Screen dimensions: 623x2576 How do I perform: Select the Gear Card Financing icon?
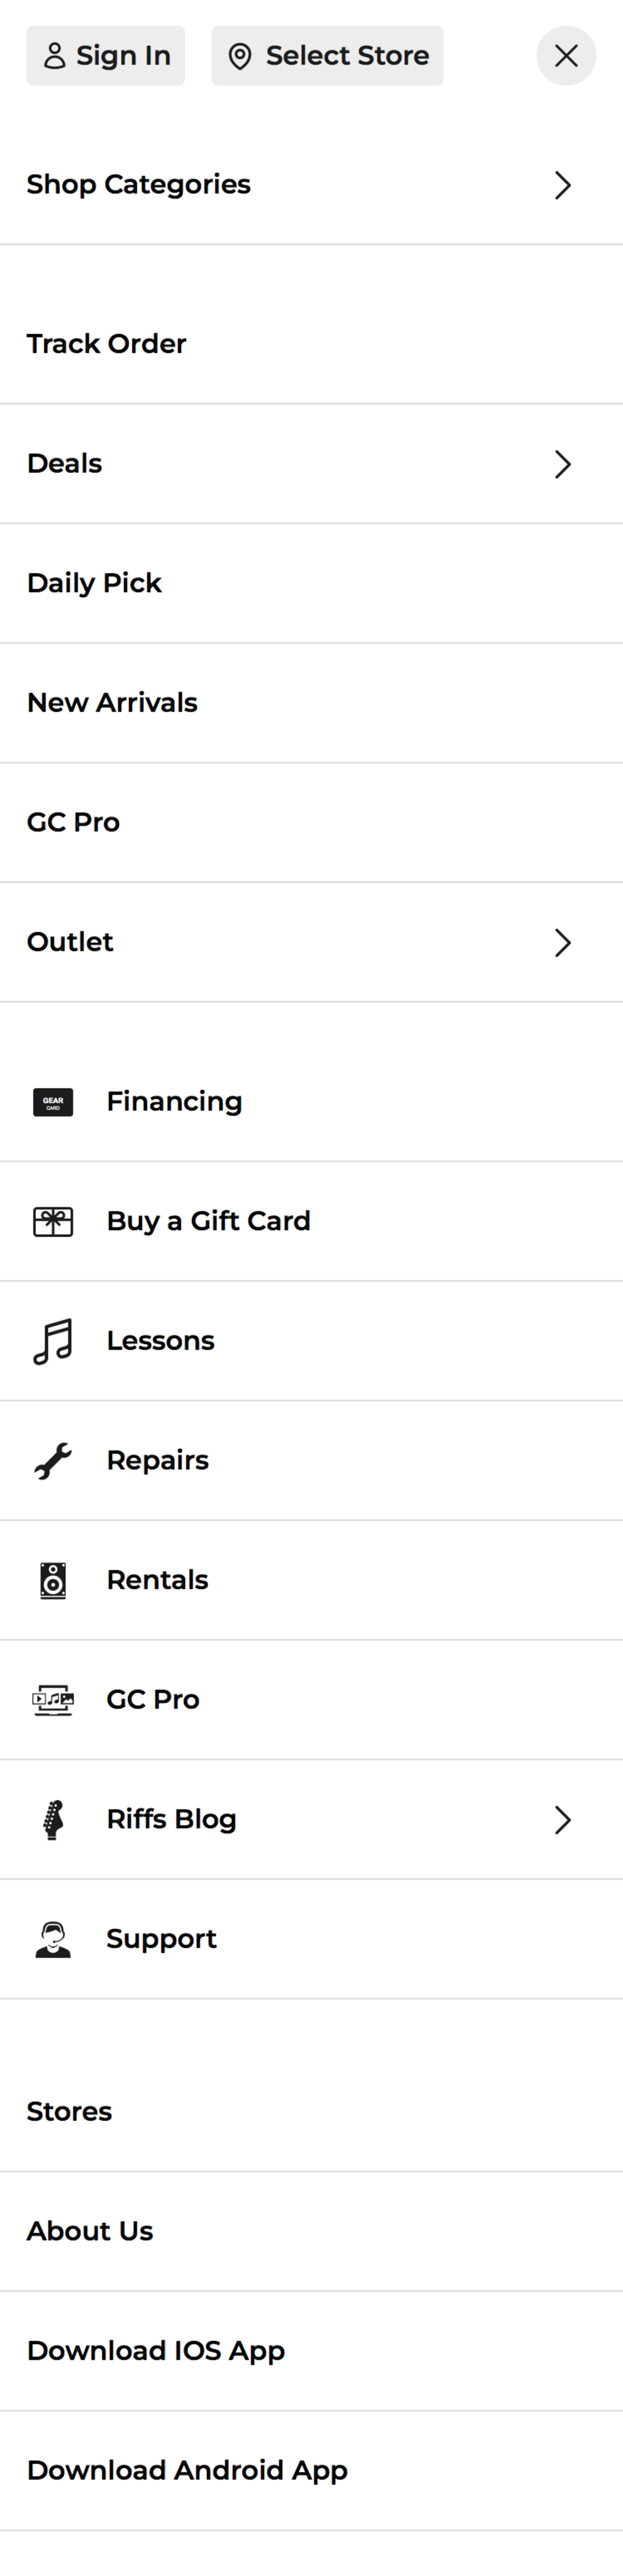[53, 1101]
